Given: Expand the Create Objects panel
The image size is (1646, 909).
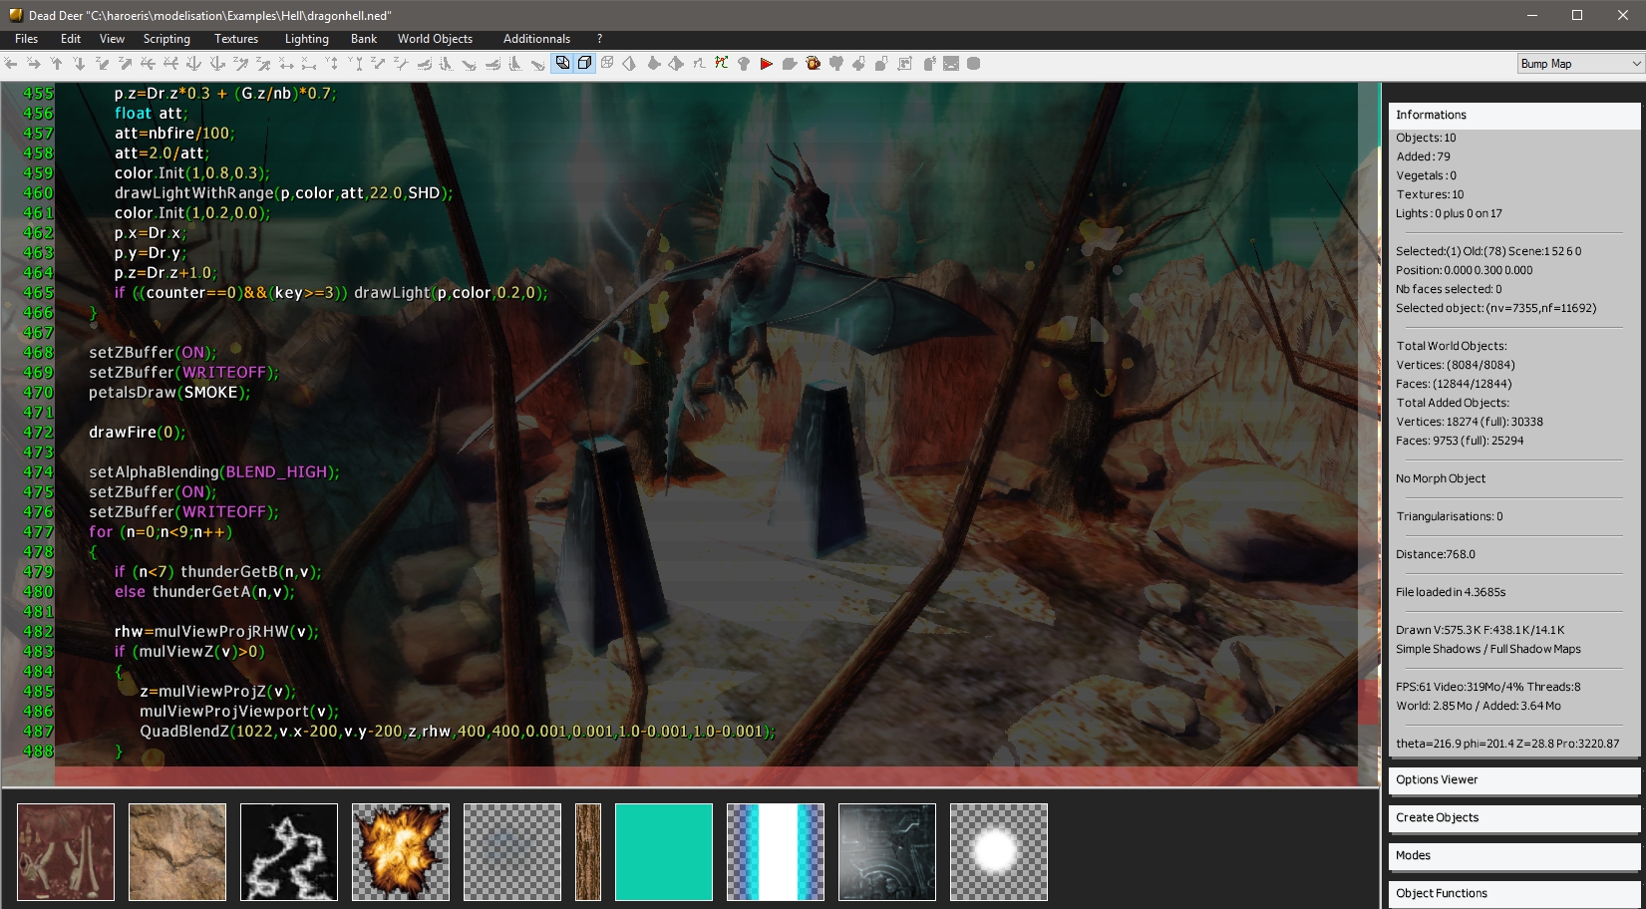Looking at the screenshot, I should (1514, 817).
